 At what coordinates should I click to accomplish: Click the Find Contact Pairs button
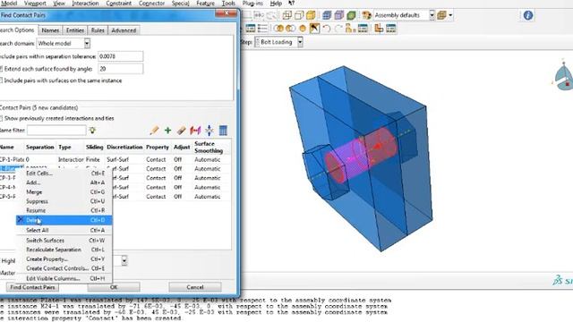click(x=32, y=287)
